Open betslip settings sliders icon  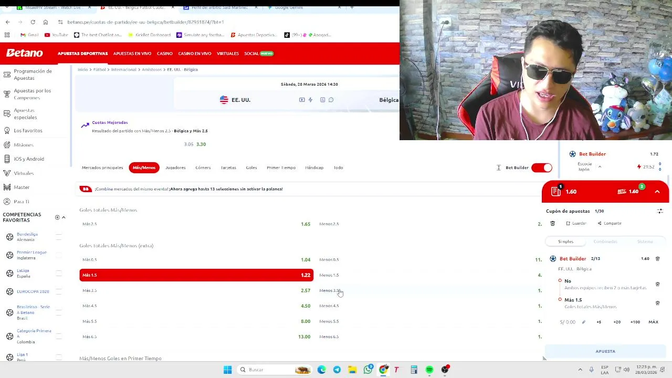(x=660, y=211)
